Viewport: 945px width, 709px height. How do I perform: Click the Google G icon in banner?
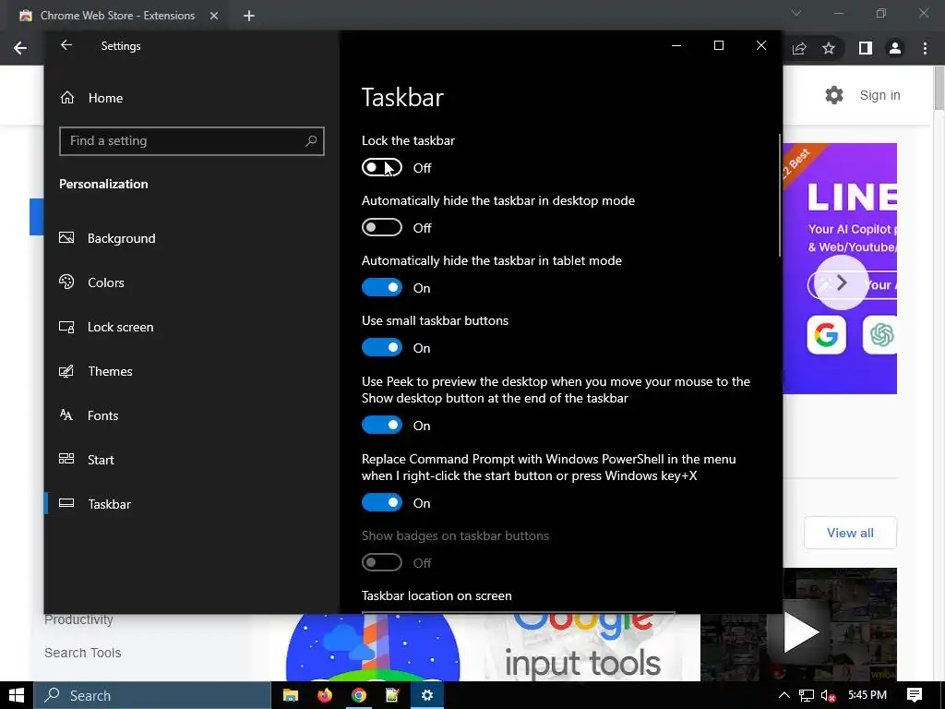[x=826, y=334]
